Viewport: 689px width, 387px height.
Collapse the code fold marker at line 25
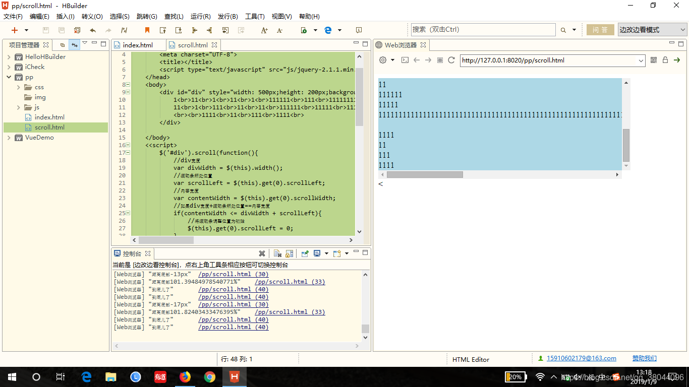pyautogui.click(x=128, y=213)
